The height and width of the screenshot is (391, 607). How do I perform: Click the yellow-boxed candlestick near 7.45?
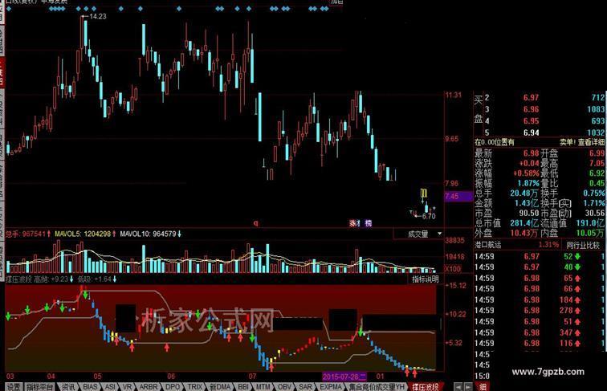(423, 193)
